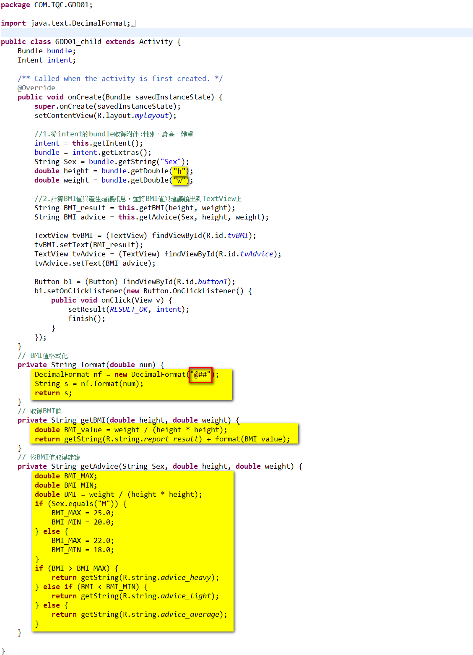Click the comment starting with '//2.'
This screenshot has width=473, height=655.
pyautogui.click(x=138, y=199)
